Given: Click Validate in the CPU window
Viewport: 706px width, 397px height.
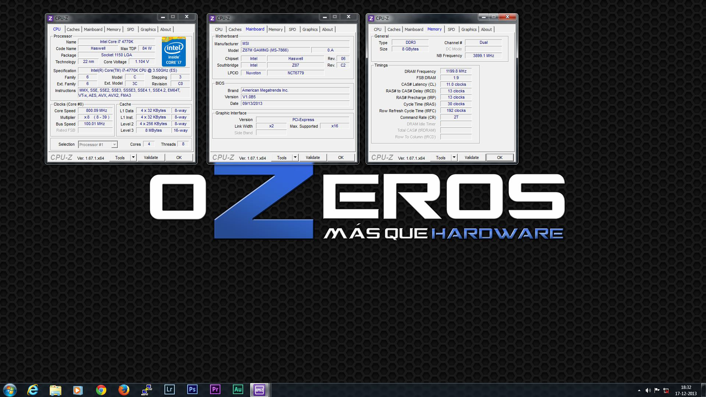Looking at the screenshot, I should tap(151, 157).
